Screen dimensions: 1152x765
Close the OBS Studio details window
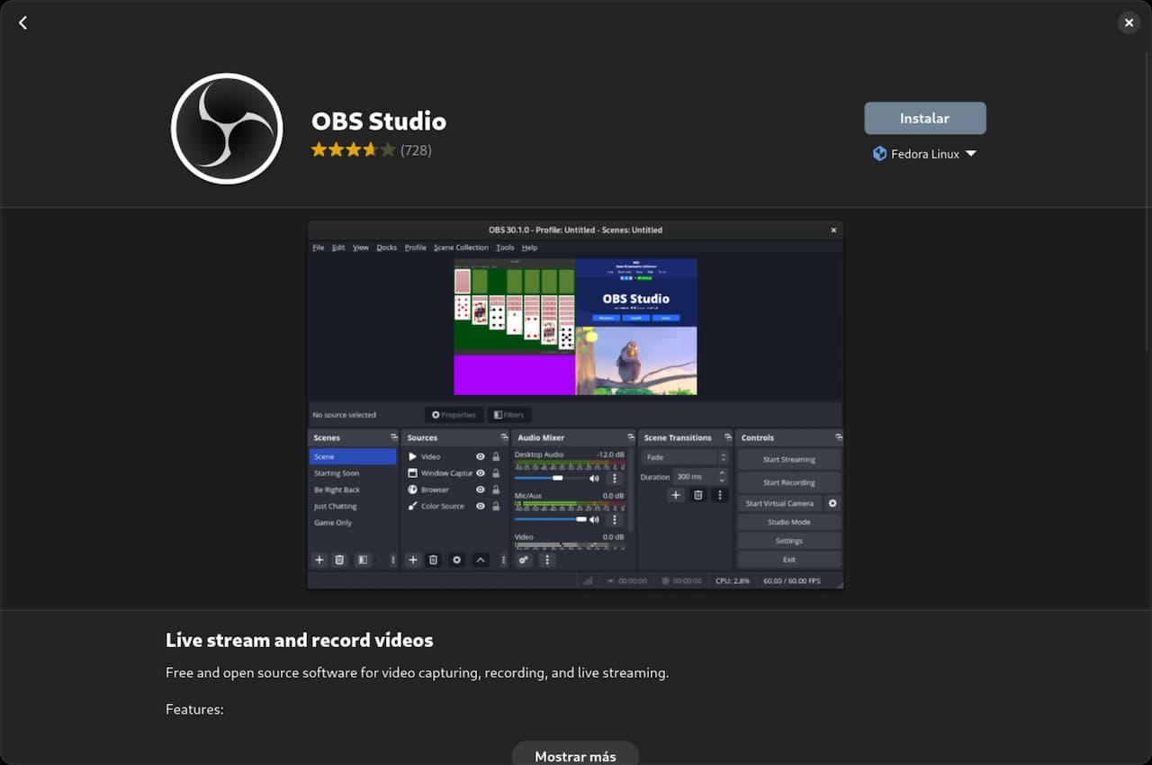click(1129, 22)
